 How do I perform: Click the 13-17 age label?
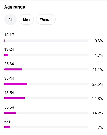coord(9,35)
